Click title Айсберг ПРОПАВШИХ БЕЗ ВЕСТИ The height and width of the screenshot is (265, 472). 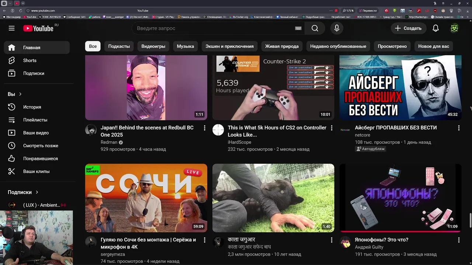[396, 128]
